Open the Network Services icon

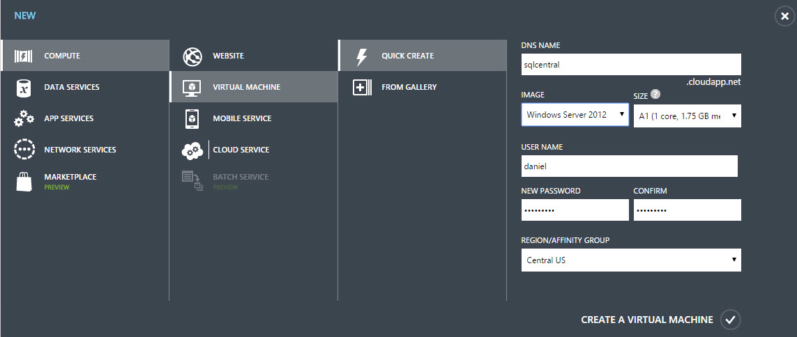(x=24, y=150)
